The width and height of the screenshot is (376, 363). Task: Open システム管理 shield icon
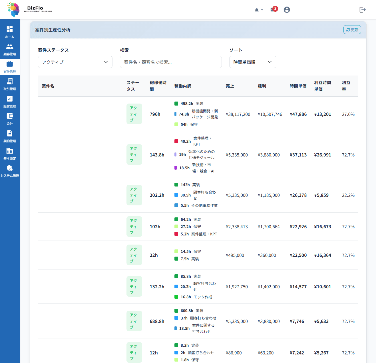pos(10,168)
